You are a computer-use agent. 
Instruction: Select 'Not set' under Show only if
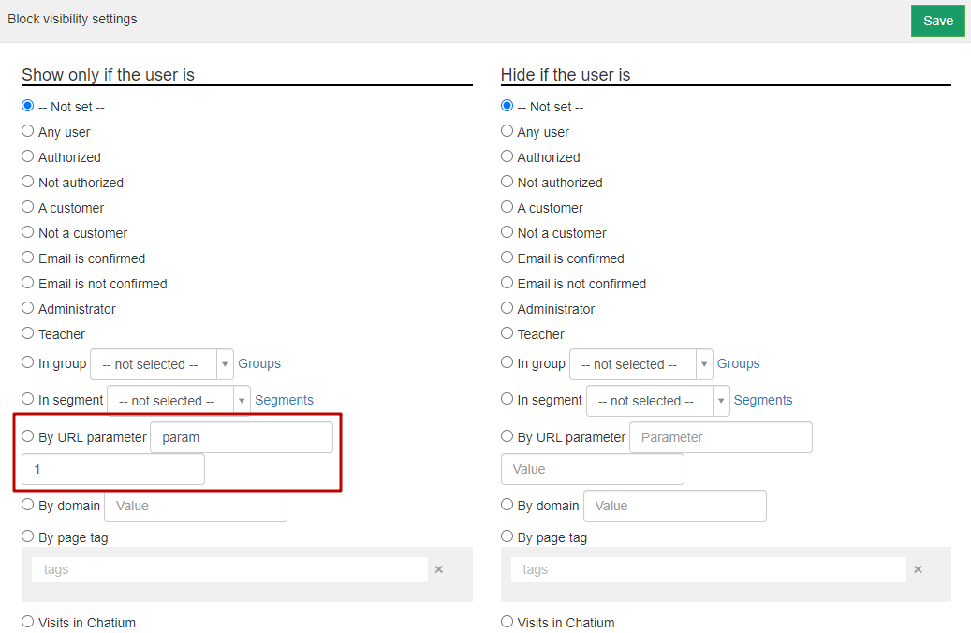point(28,106)
